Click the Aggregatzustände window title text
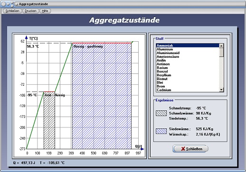 coord(33,4)
